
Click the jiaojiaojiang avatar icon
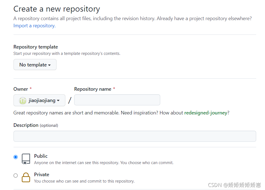coord(23,100)
